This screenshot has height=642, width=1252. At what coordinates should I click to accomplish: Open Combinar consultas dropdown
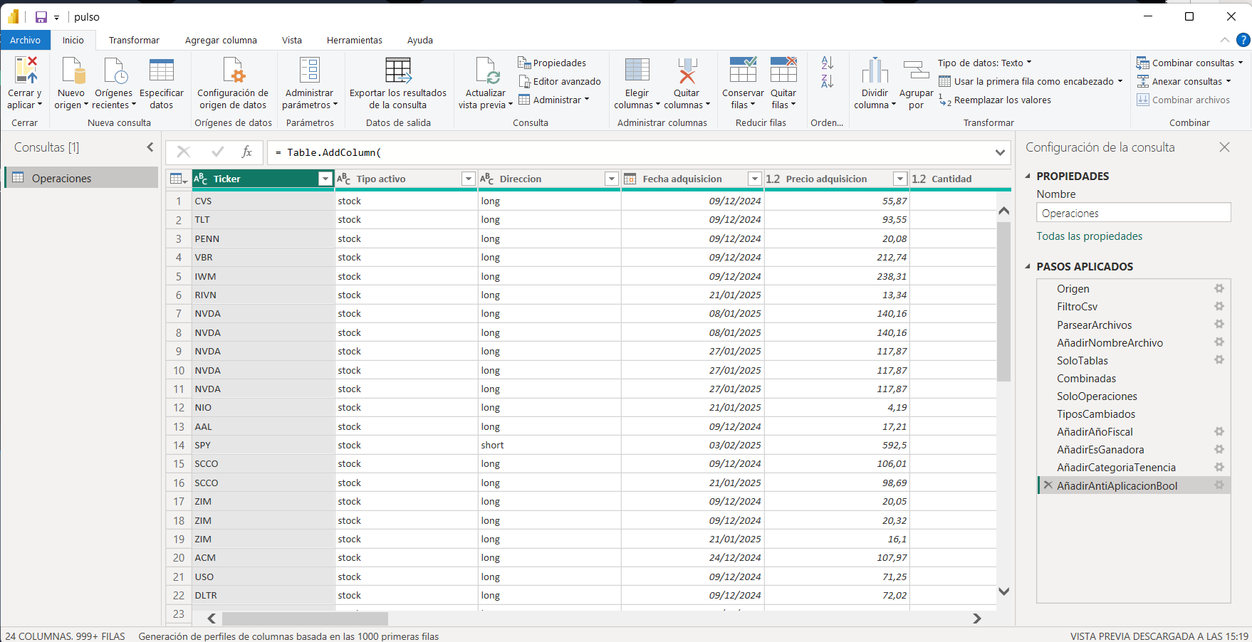[1190, 63]
